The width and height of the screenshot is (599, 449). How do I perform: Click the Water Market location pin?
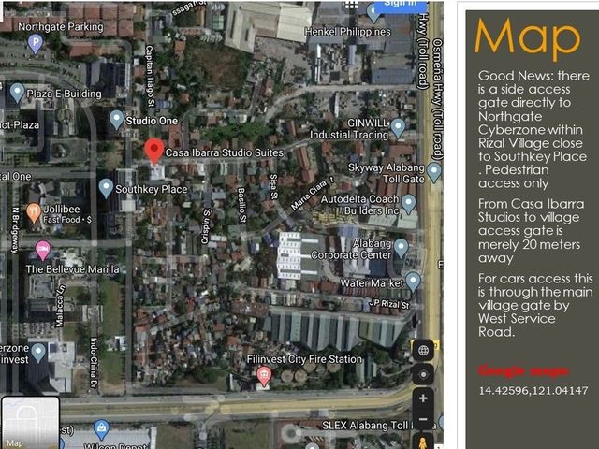pyautogui.click(x=413, y=282)
